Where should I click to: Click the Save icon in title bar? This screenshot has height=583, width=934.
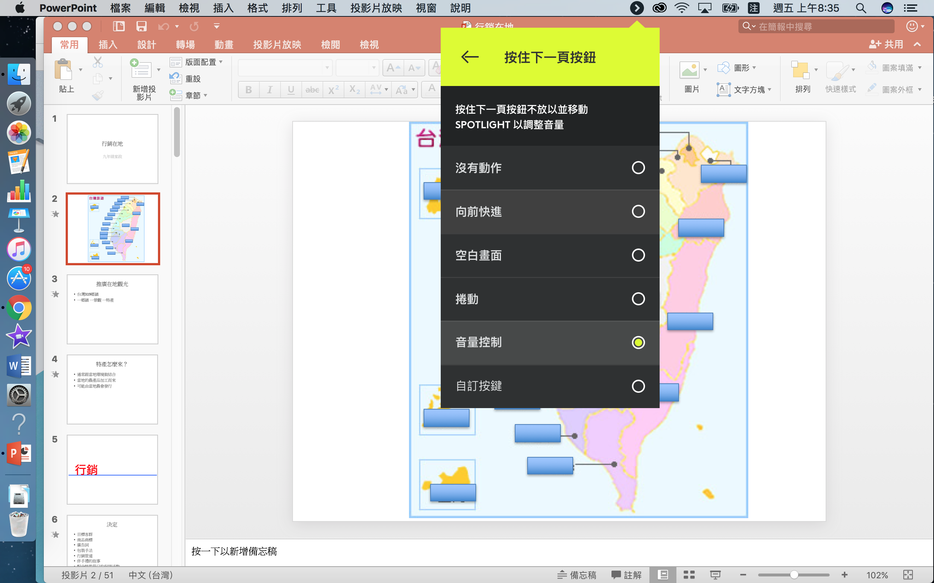tap(141, 26)
